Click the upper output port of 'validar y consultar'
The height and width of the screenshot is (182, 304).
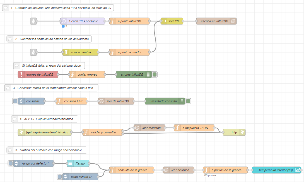(x=123, y=131)
